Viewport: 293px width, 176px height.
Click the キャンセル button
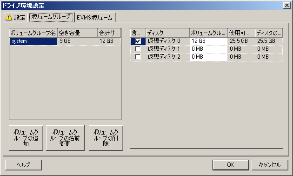click(x=270, y=165)
